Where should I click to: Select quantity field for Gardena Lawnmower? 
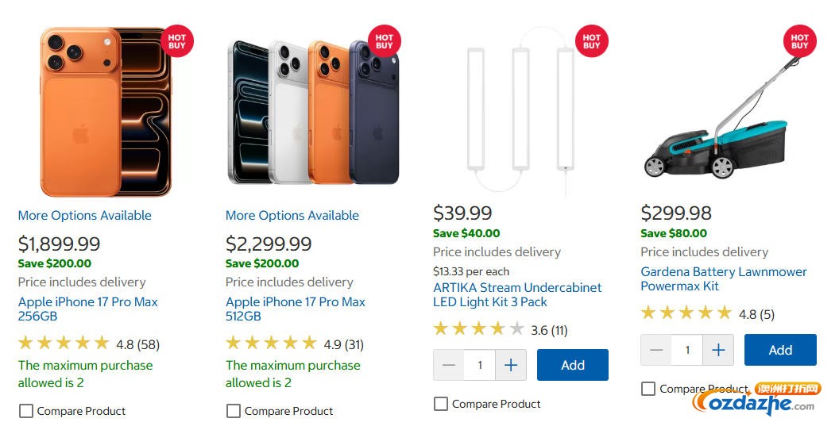687,350
